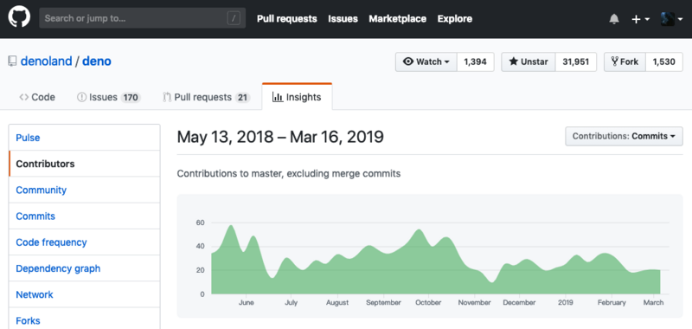Open the user avatar menu

672,19
